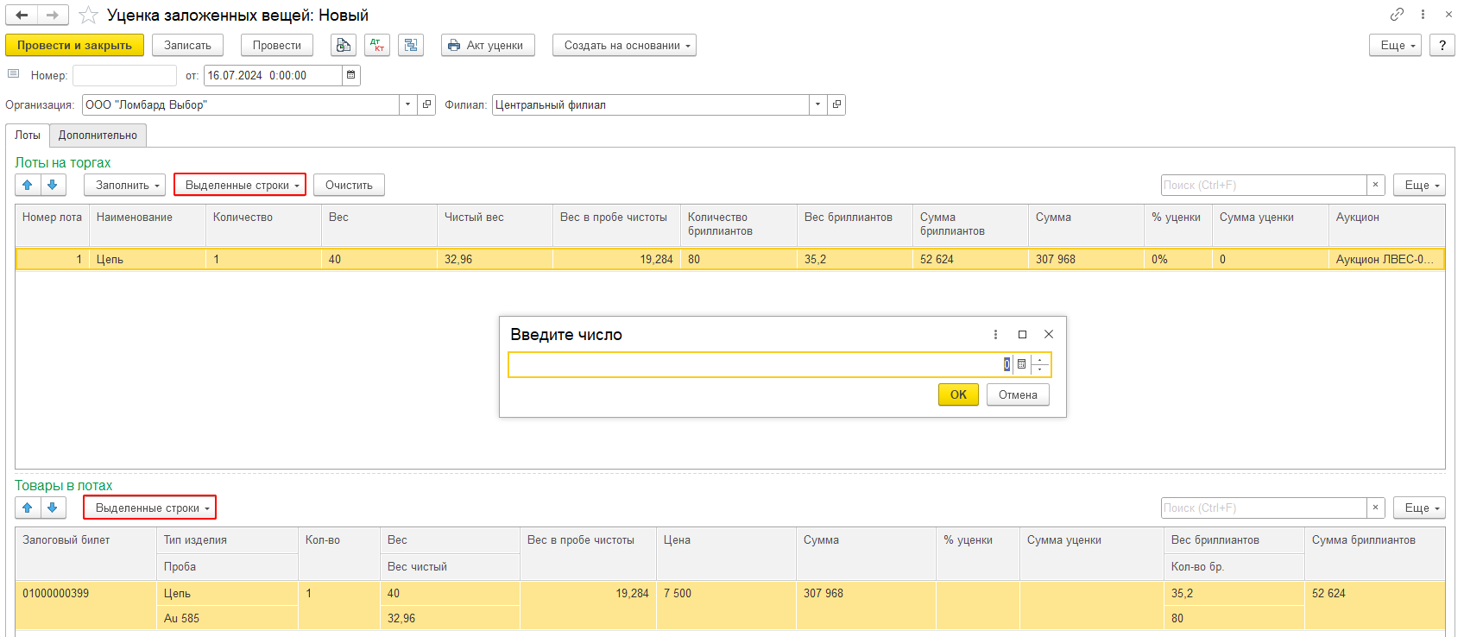Clear search field in lots table
Image resolution: width=1464 pixels, height=637 pixels.
coord(1376,185)
